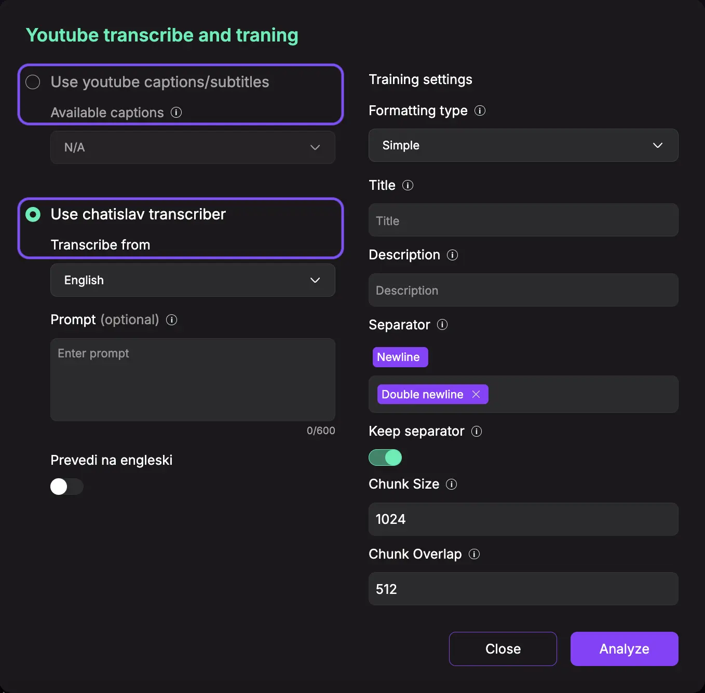Remove the Double newline separator tag

tap(476, 394)
